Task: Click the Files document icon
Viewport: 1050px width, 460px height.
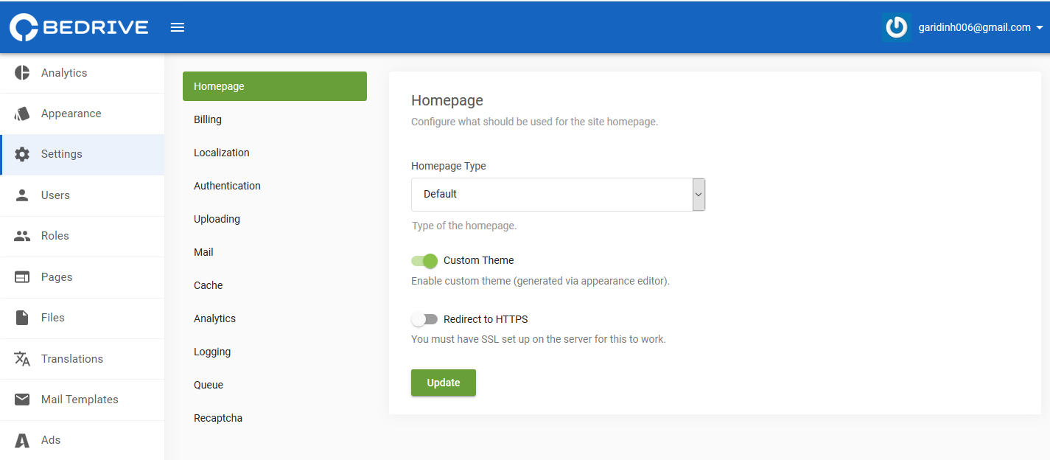Action: 21,318
